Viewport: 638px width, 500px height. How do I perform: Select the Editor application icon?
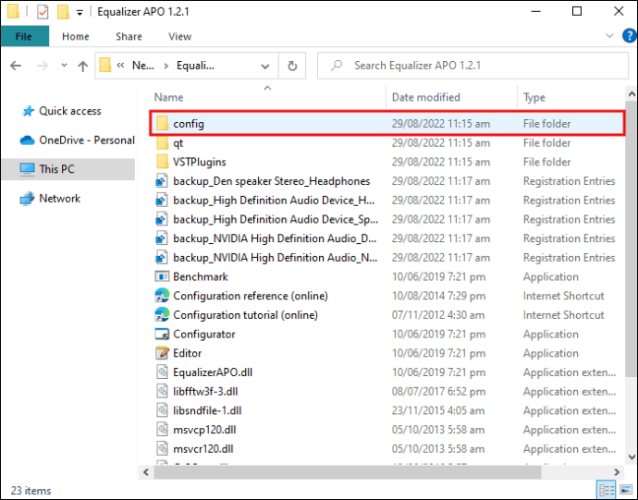tap(162, 353)
